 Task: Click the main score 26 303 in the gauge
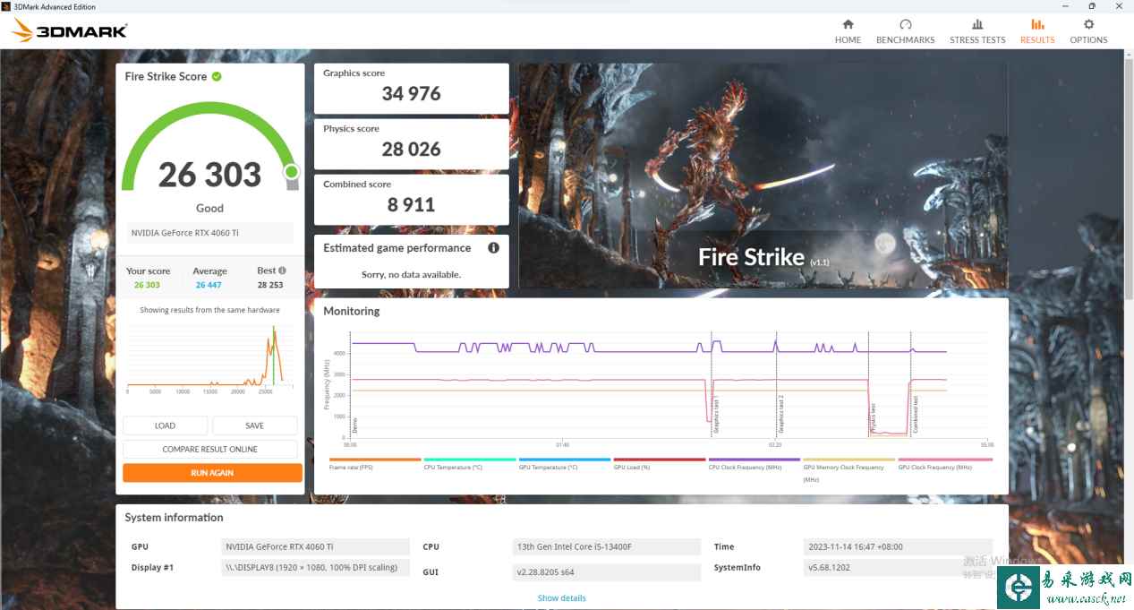210,174
